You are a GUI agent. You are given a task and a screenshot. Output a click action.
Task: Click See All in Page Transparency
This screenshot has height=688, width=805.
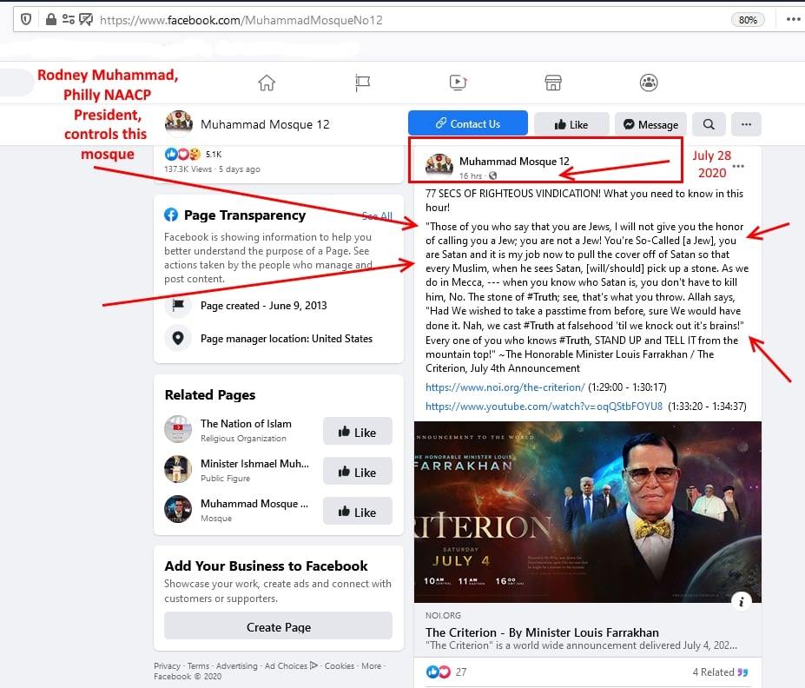377,215
